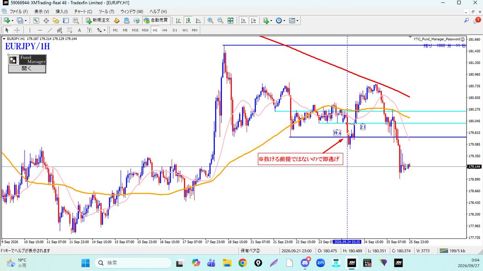The height and width of the screenshot is (271, 483).
Task: Open the Data Window crosshair-target icon
Action: point(46,21)
